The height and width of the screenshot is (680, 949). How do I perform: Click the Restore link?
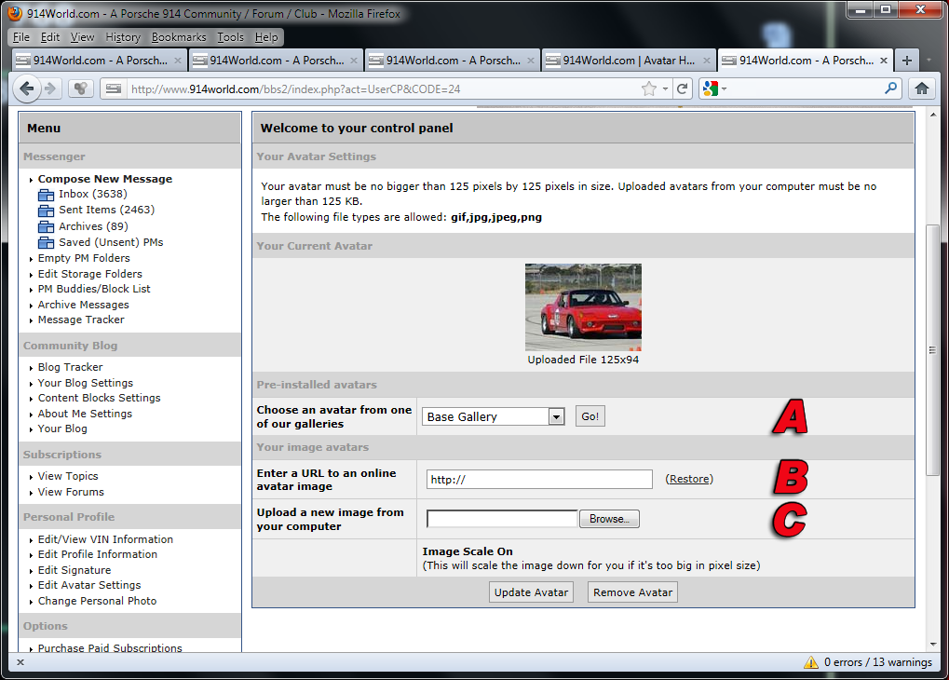pos(689,479)
